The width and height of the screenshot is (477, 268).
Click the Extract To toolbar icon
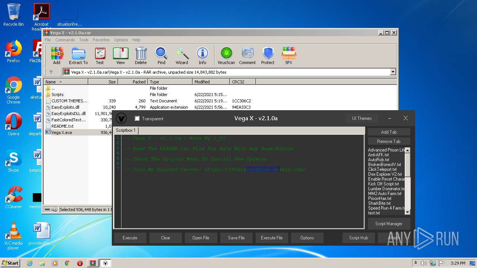[78, 55]
